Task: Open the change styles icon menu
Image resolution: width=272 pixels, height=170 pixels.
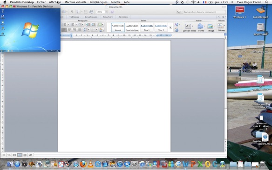Action: (x=177, y=25)
